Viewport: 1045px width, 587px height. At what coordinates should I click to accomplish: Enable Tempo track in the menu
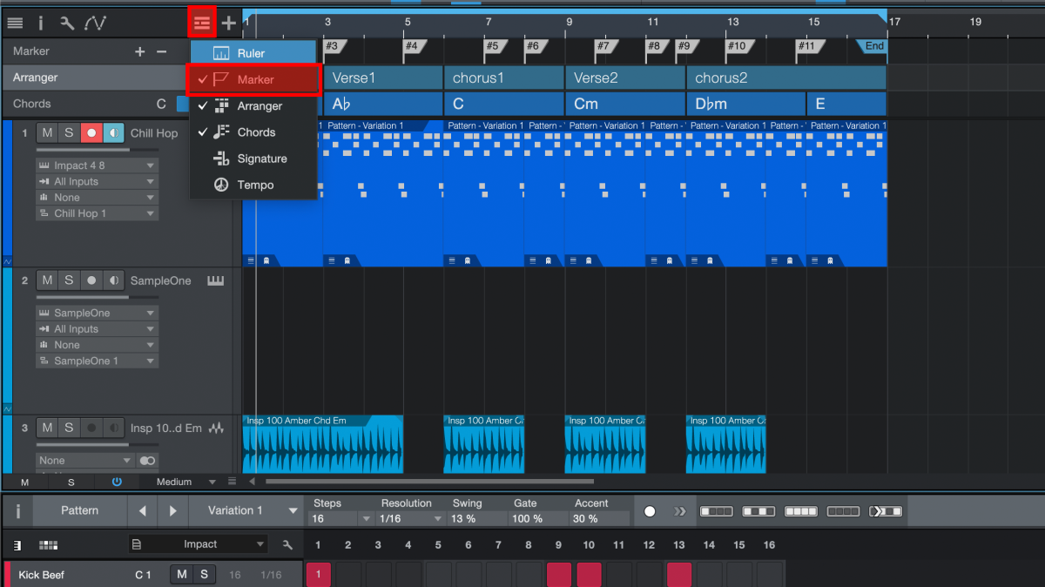pyautogui.click(x=253, y=185)
